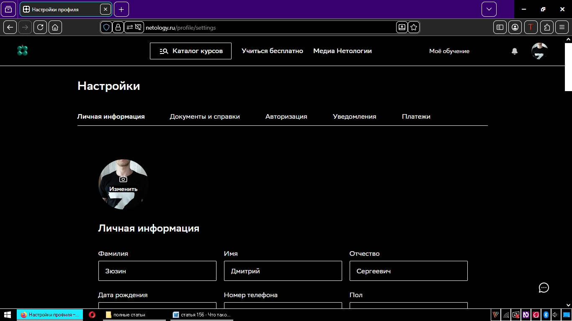Open the chat support bubble icon
This screenshot has height=321, width=572.
click(x=544, y=288)
